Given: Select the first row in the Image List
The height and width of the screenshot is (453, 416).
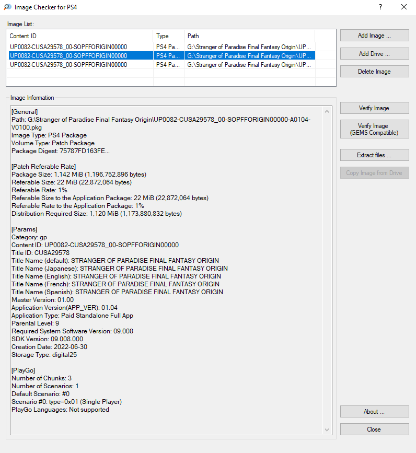Looking at the screenshot, I should click(x=162, y=47).
